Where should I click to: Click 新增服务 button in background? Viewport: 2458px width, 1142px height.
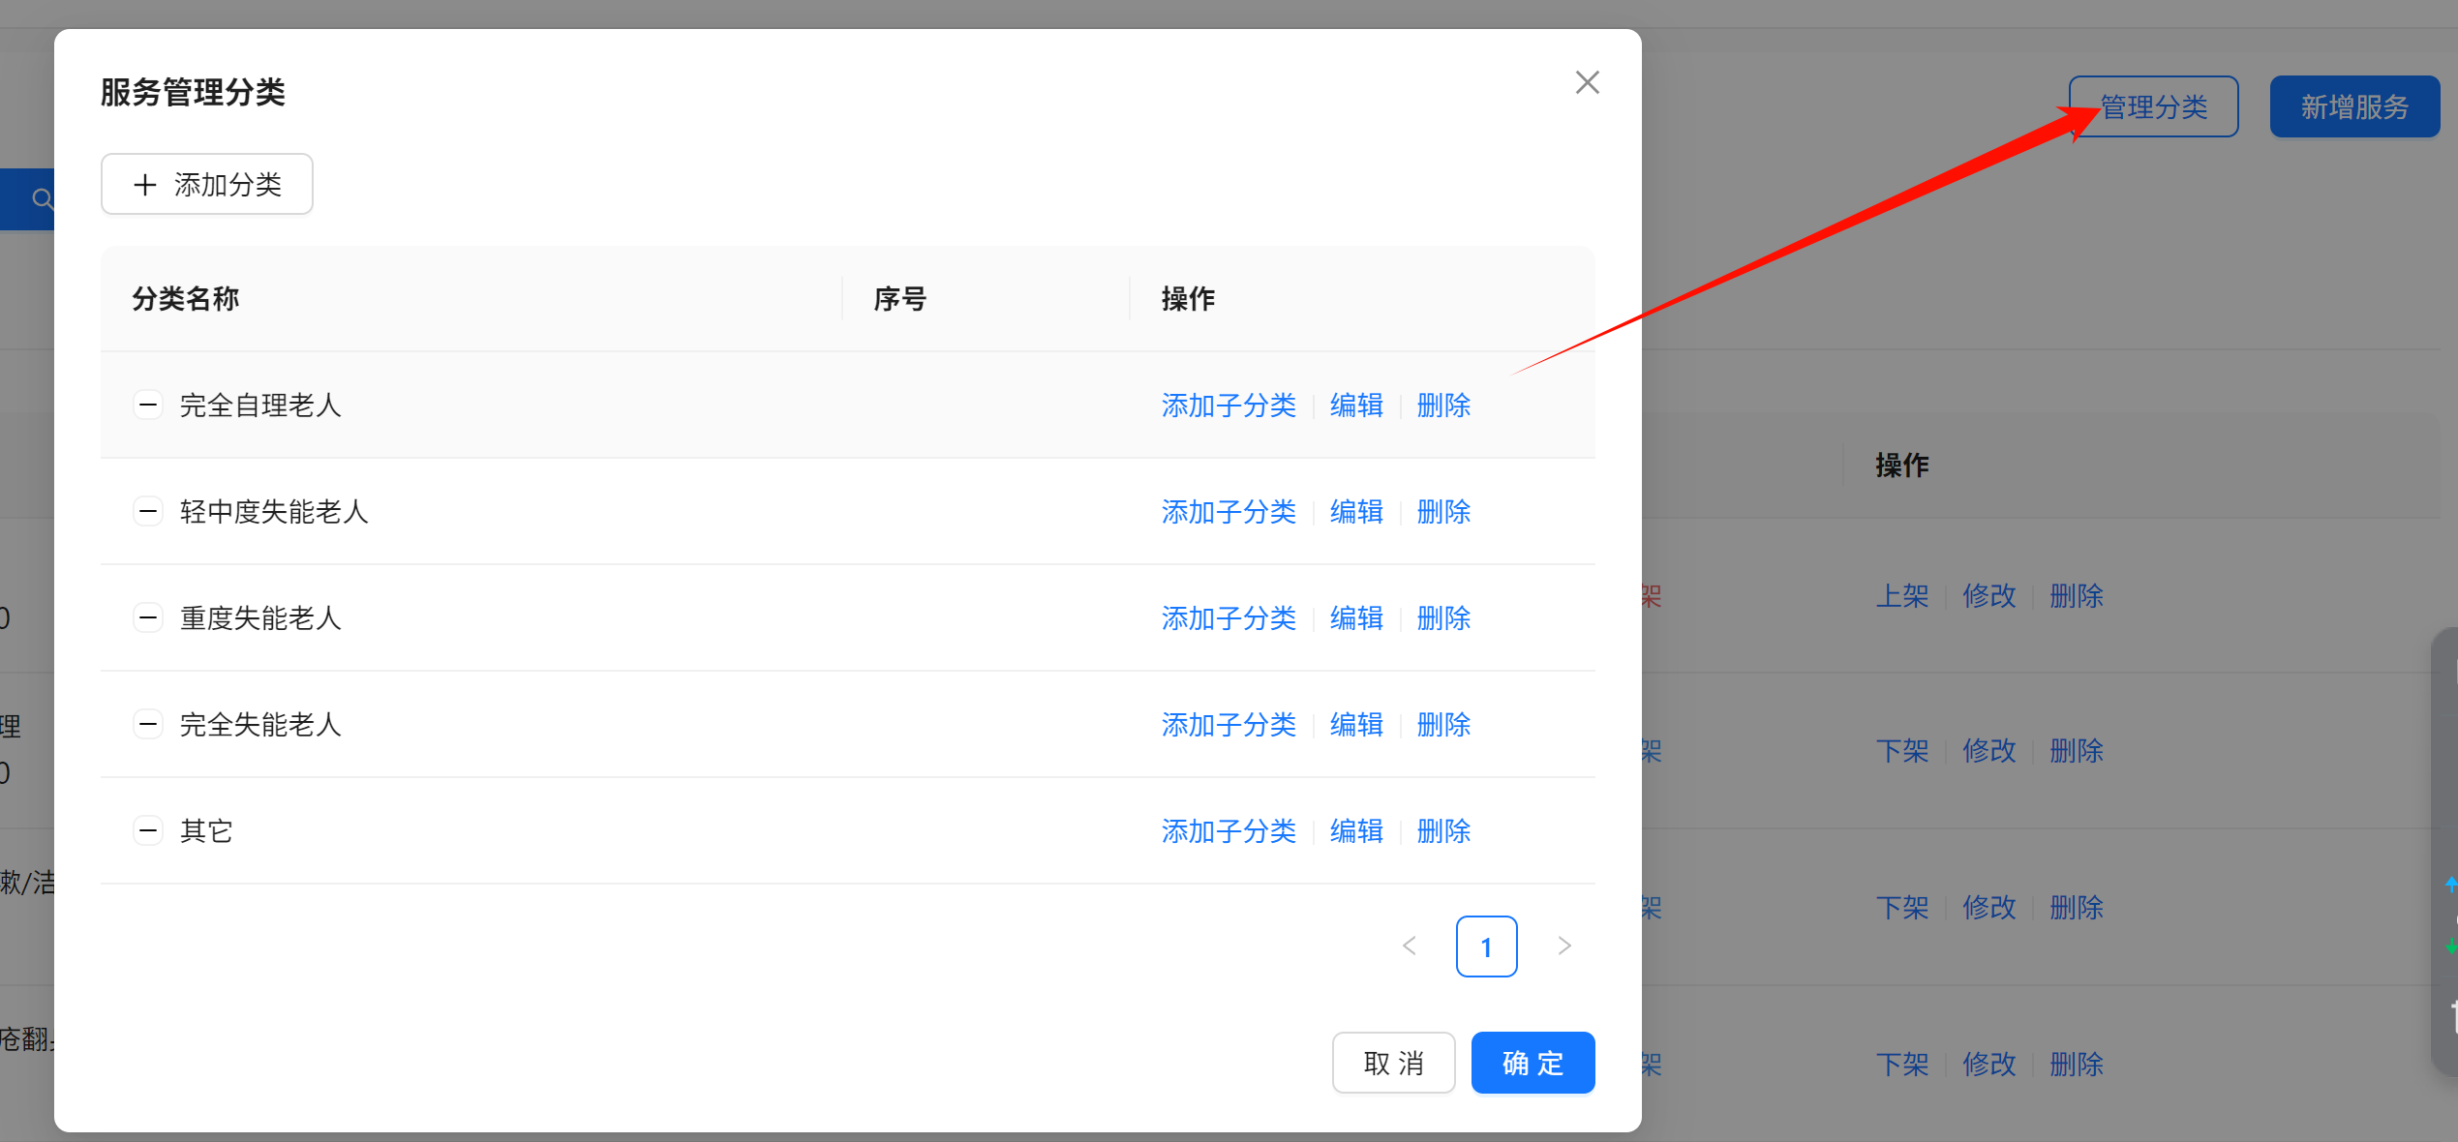2353,106
